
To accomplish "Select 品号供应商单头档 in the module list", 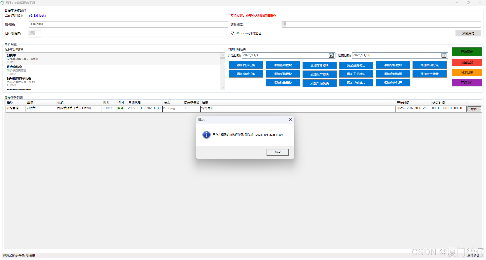I will (x=113, y=82).
